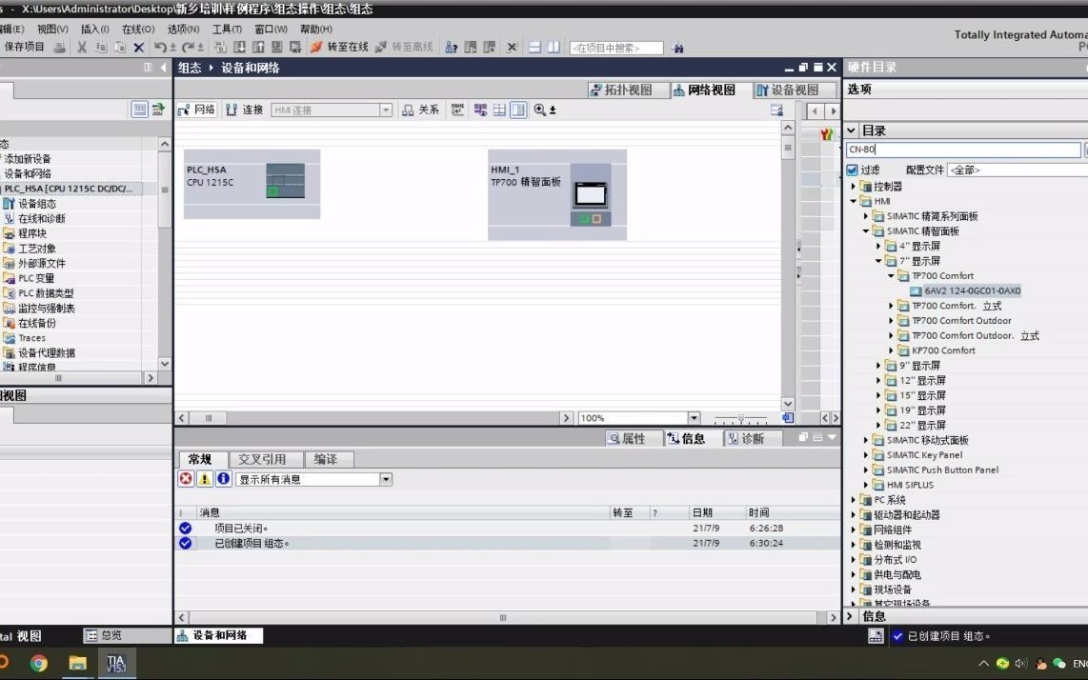Click the 保存项目 save project button
The height and width of the screenshot is (680, 1088).
click(24, 48)
